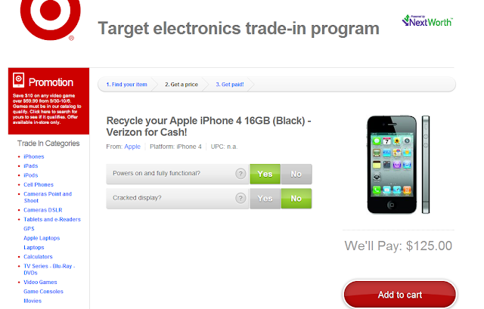Go to step '1. Find your item'

coord(126,85)
